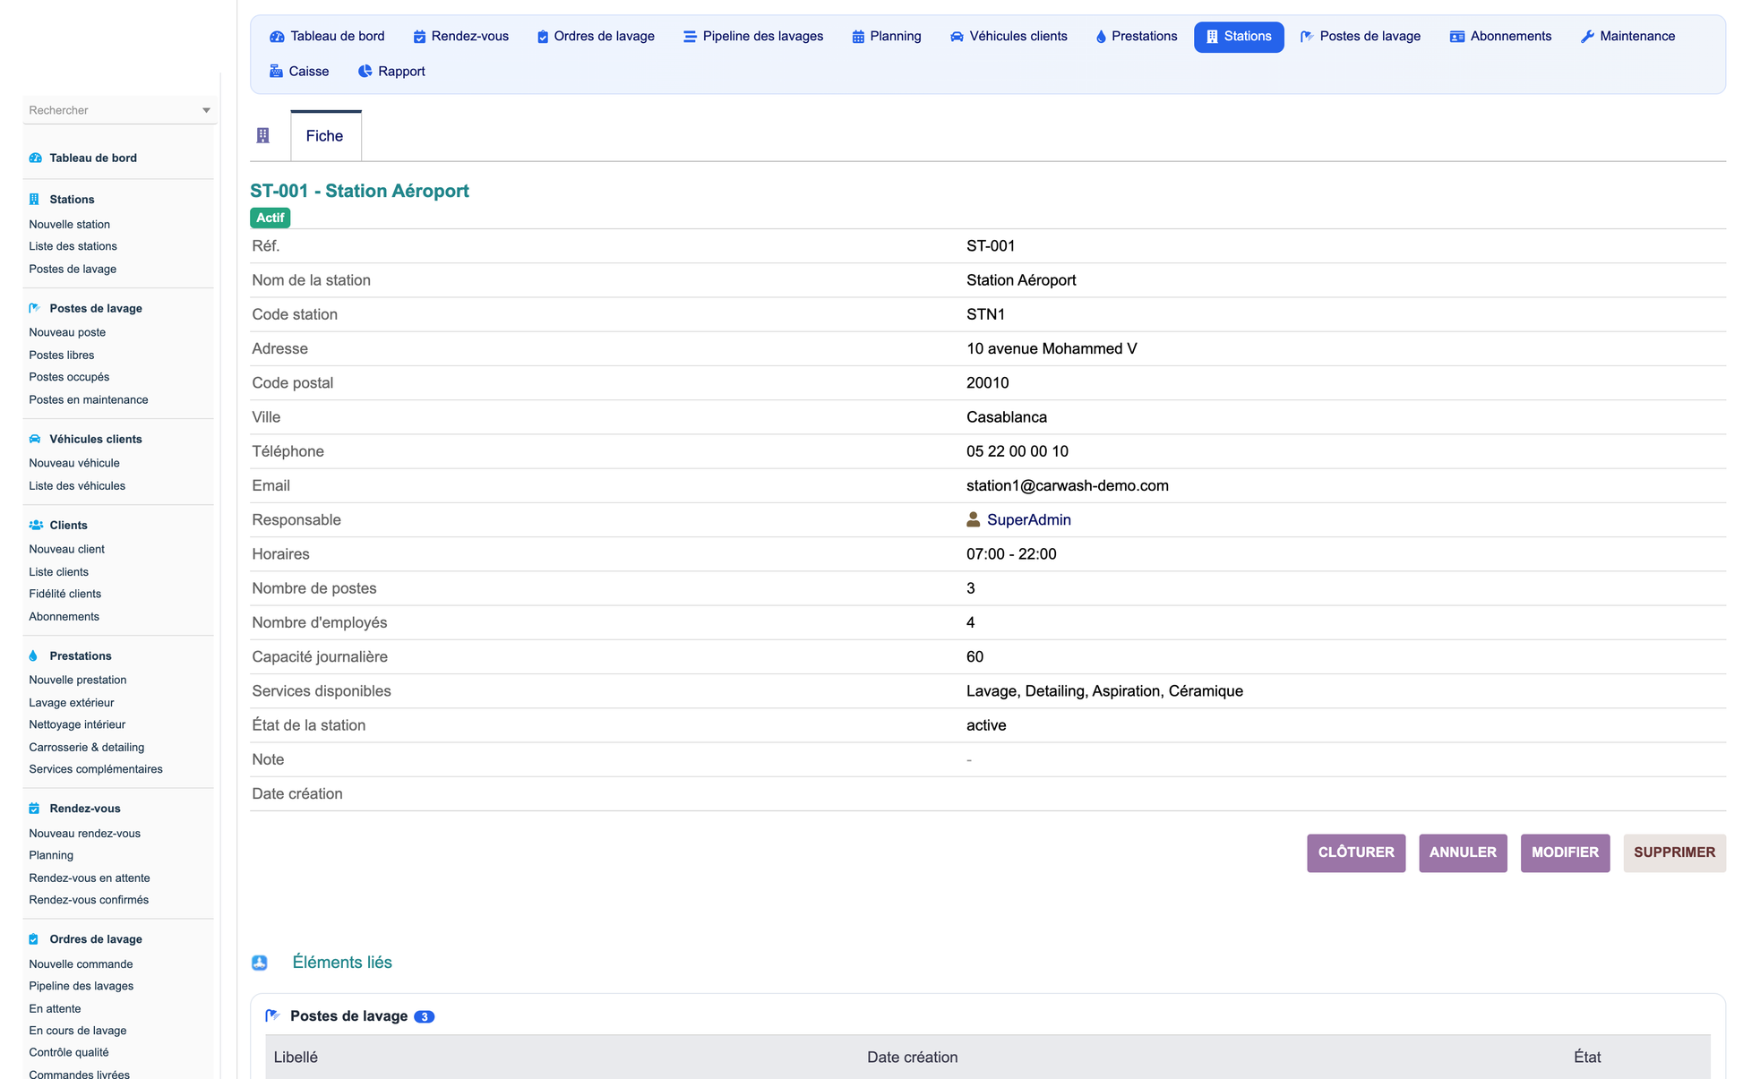Click the SUPPRIMER button
Image resolution: width=1743 pixels, height=1079 pixels.
[1674, 852]
